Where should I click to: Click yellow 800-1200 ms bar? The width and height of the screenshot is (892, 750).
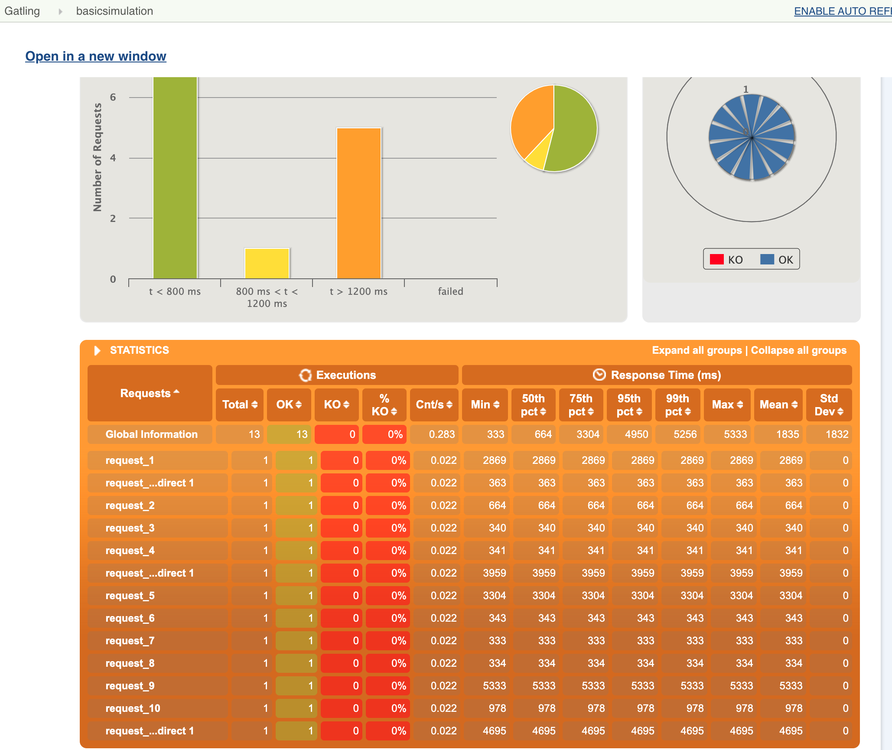click(267, 263)
